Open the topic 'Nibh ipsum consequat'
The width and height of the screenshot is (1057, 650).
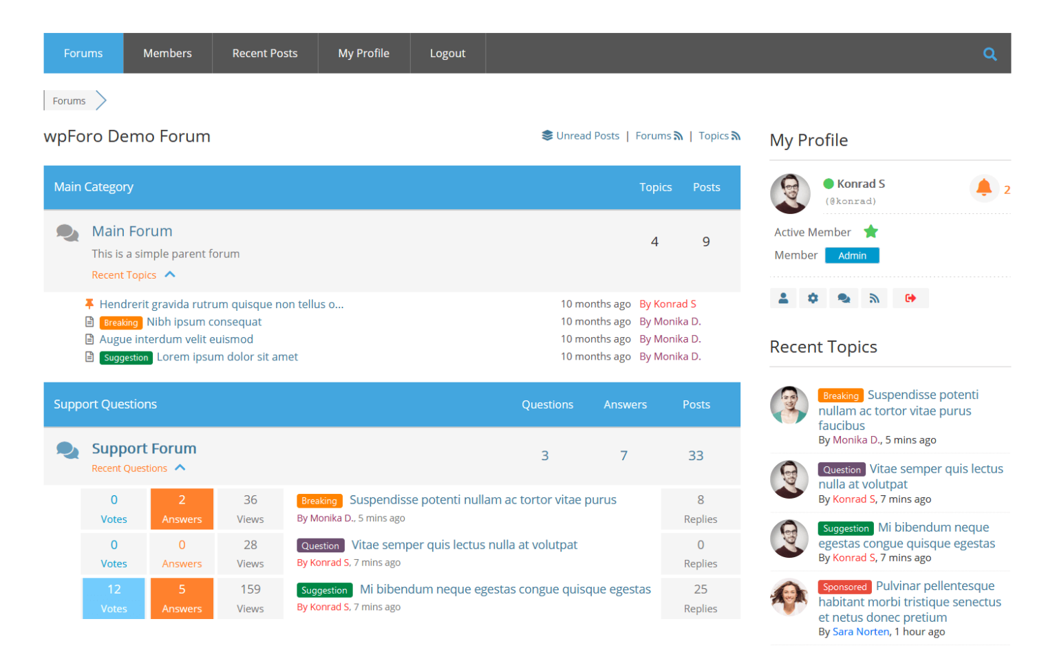(204, 321)
